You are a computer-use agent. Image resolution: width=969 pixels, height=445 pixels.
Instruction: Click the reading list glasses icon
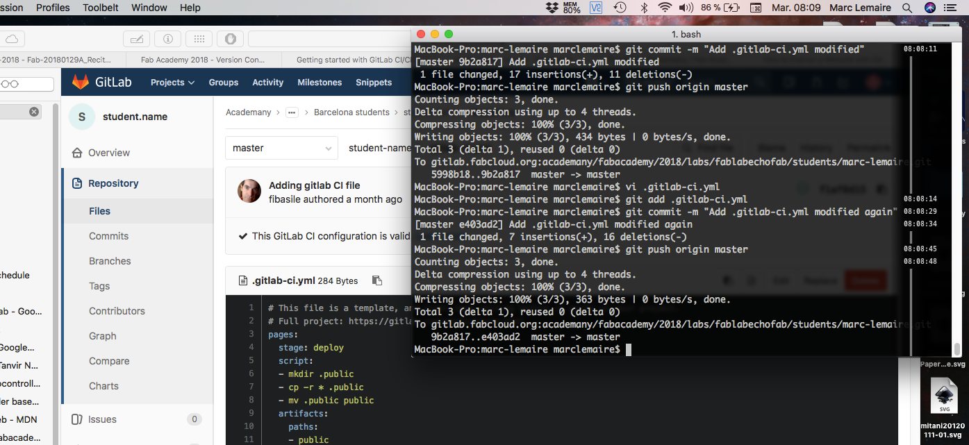coord(10,84)
